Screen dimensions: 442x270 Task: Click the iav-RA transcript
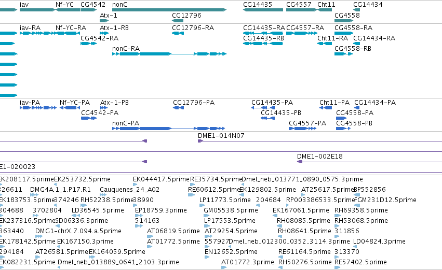point(37,33)
